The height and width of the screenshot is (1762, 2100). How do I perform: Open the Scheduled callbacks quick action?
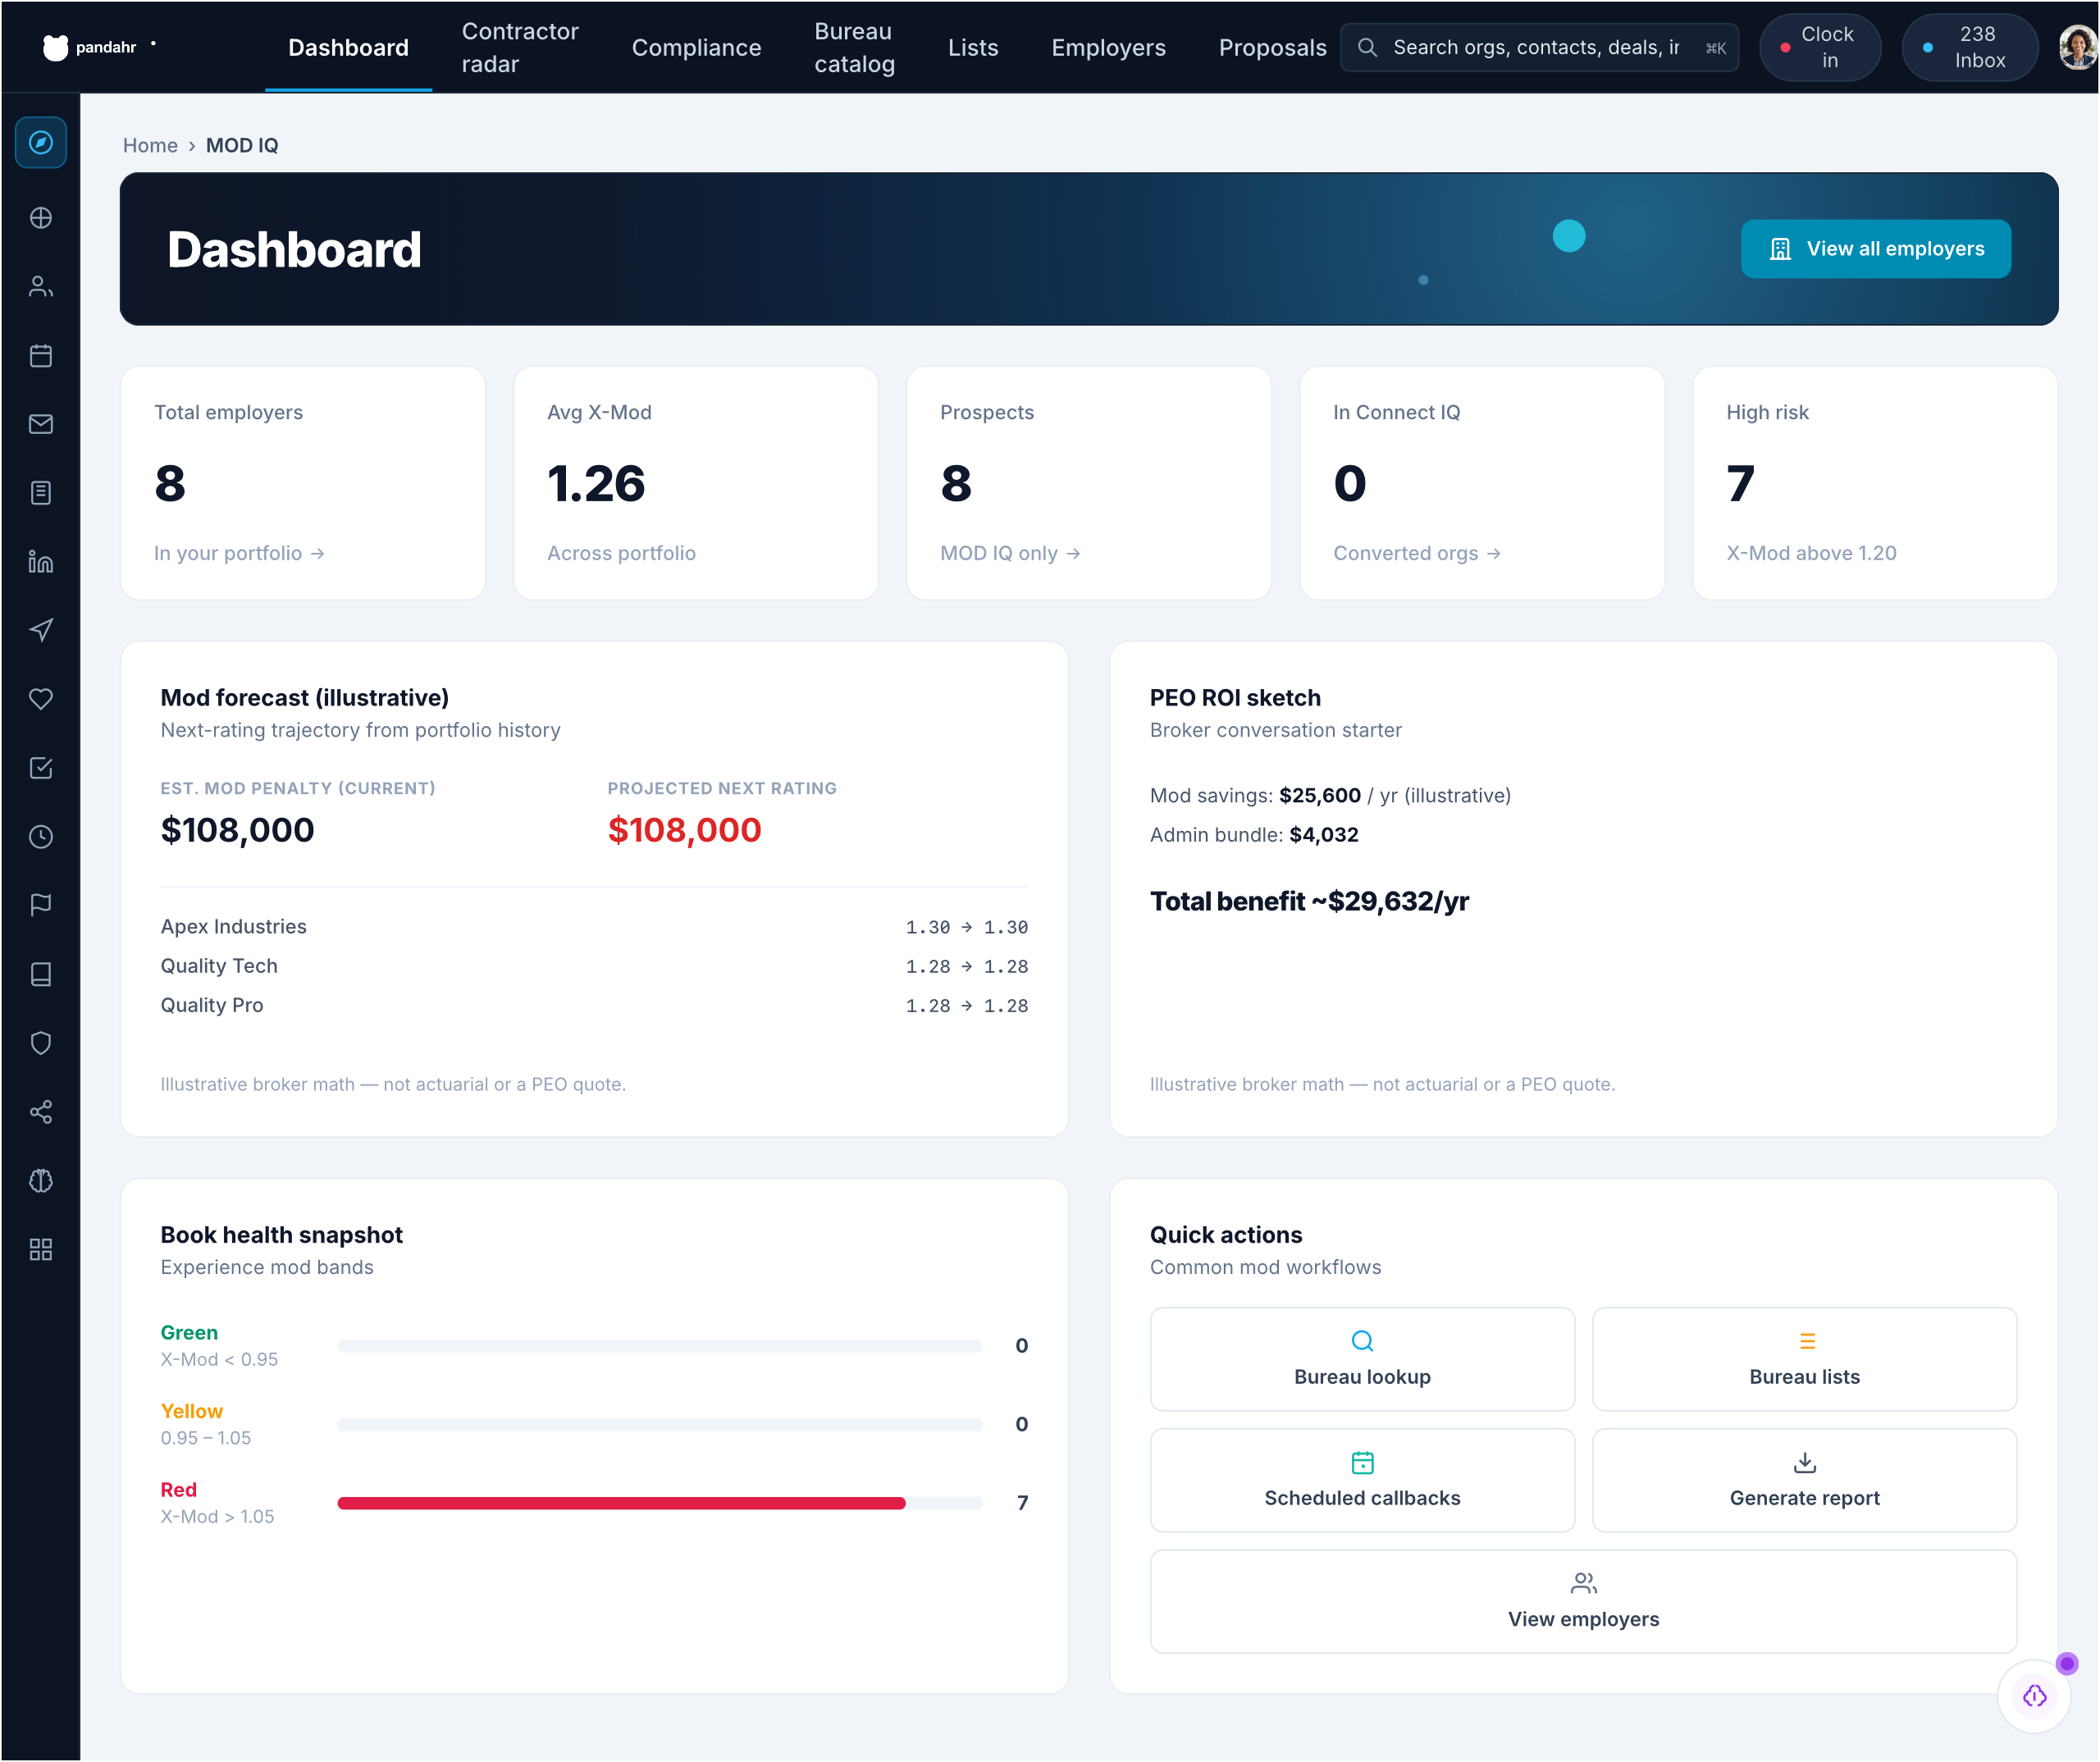(1362, 1480)
